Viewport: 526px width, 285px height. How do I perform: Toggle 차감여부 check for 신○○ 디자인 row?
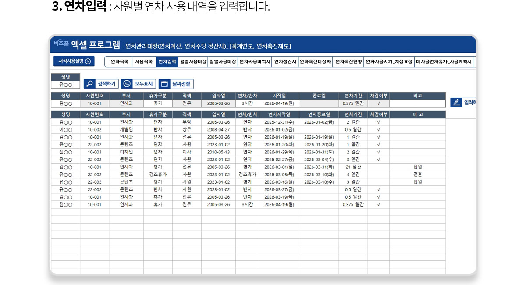[378, 152]
